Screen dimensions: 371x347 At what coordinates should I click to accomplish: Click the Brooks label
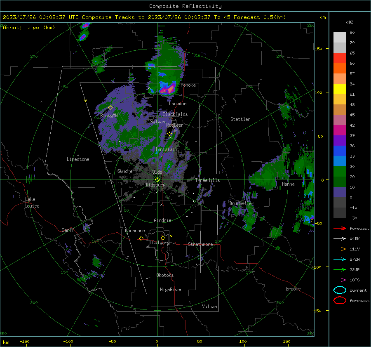point(293,289)
